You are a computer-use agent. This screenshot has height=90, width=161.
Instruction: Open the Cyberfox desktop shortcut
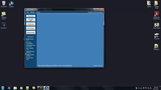tap(11, 4)
